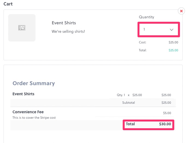Click the Event Shirts product title

[x=64, y=23]
